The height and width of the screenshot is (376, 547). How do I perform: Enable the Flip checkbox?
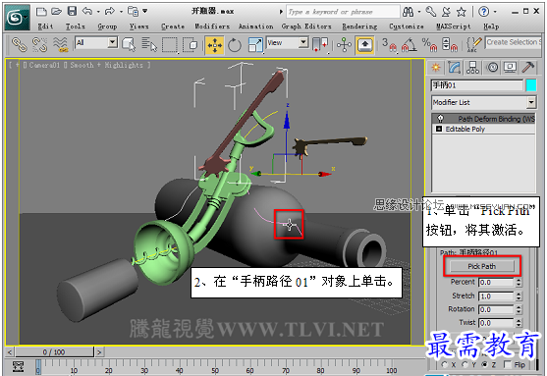(508, 365)
